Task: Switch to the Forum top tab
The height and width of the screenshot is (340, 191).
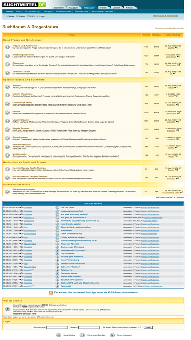Action: tap(103, 8)
